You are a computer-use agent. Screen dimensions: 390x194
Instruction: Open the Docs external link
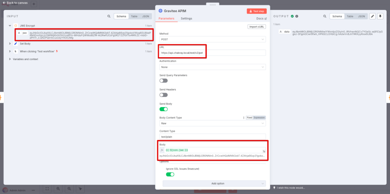261,19
